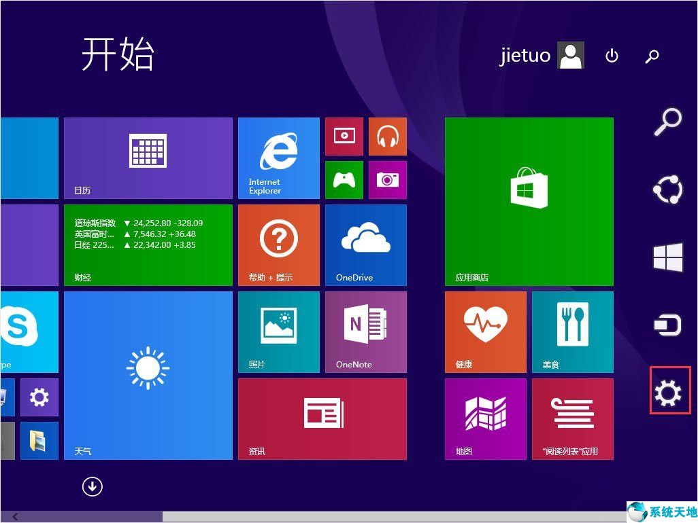The height and width of the screenshot is (523, 698).
Task: Open the 财经 (Finance) live tile
Action: 148,245
